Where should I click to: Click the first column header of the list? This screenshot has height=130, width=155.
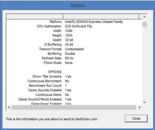point(35,16)
